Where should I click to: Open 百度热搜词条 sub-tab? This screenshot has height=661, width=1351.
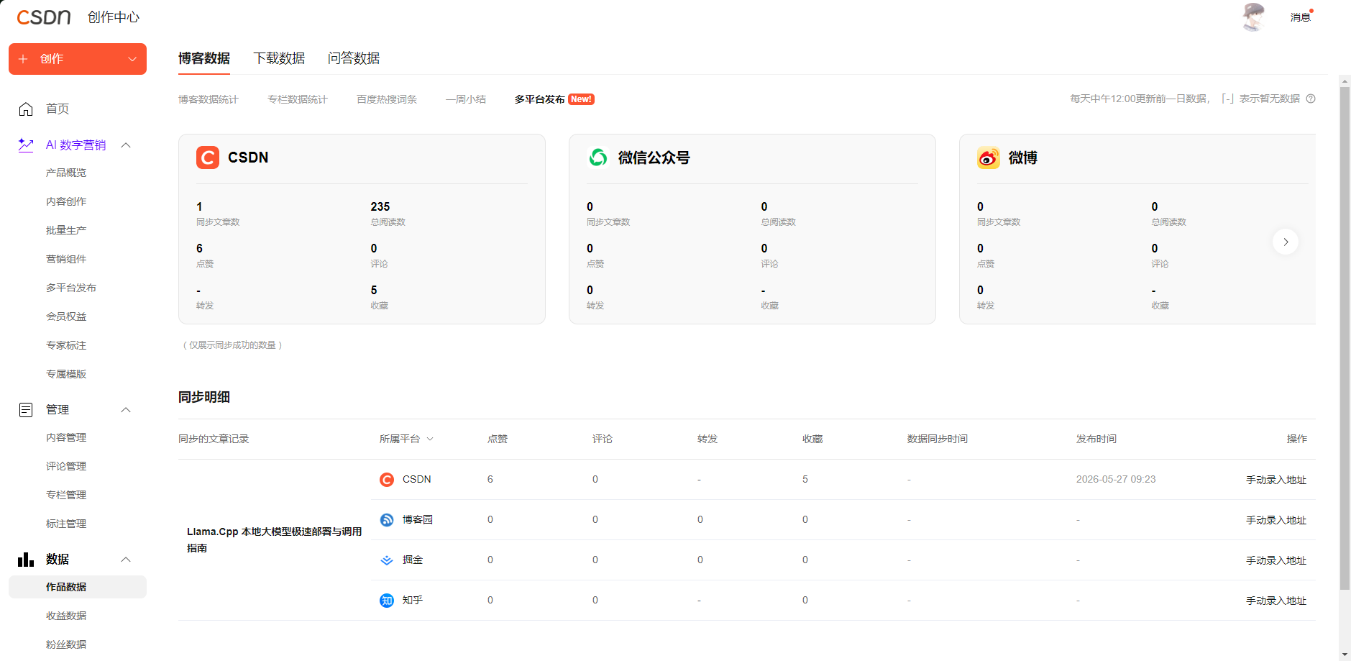[387, 99]
